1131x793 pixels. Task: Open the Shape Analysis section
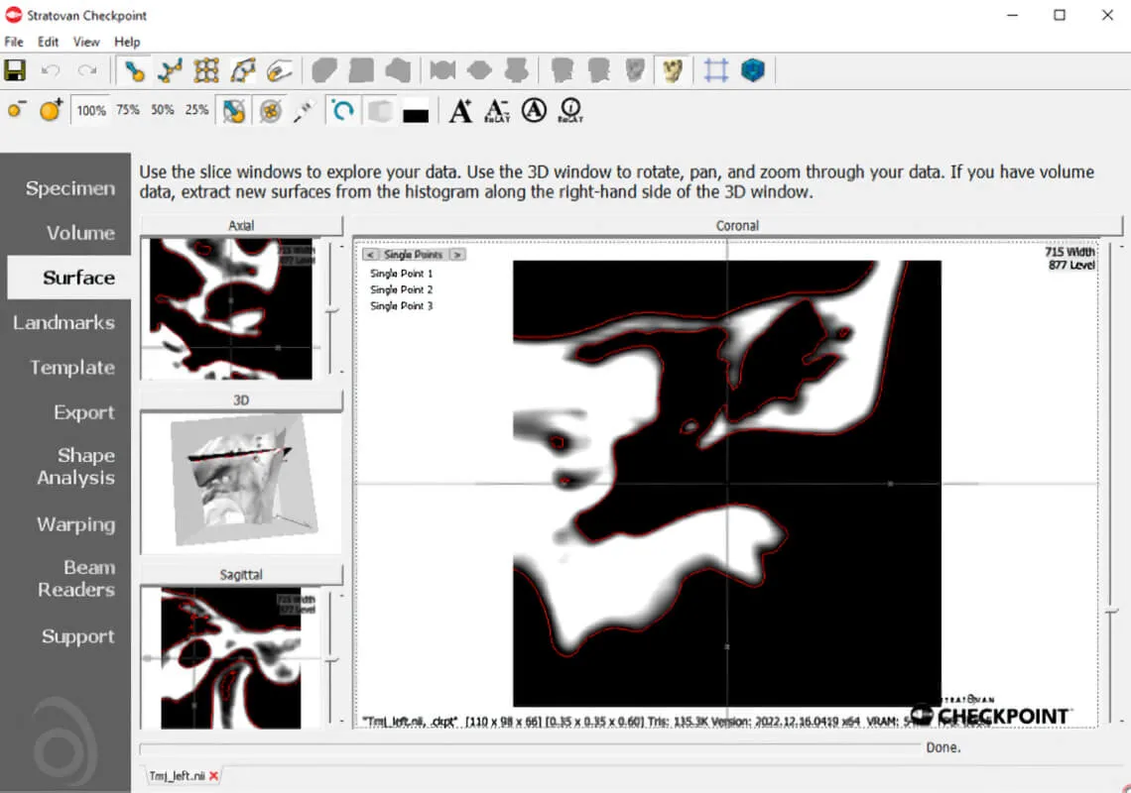click(75, 466)
